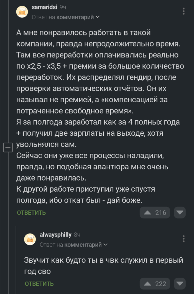Open samaridsi's profile avatar

pos(22,12)
